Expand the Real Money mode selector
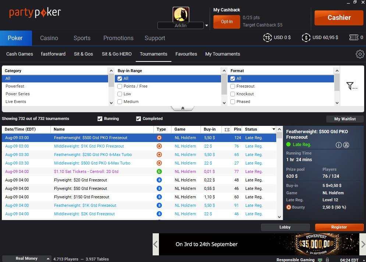Screen dimensions: 366x262 [48, 259]
